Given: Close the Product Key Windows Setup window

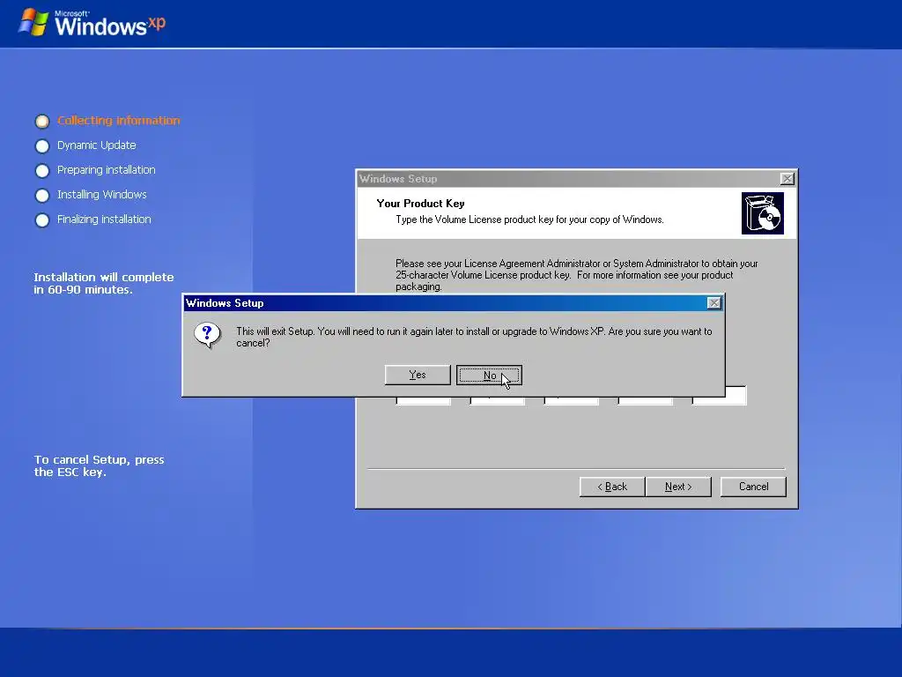Looking at the screenshot, I should tap(787, 178).
